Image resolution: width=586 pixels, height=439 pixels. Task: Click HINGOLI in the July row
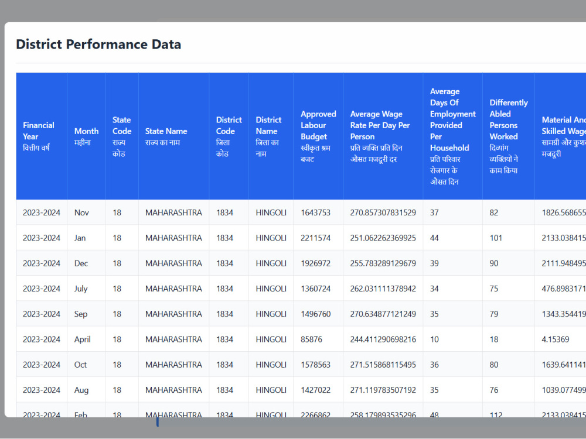271,289
